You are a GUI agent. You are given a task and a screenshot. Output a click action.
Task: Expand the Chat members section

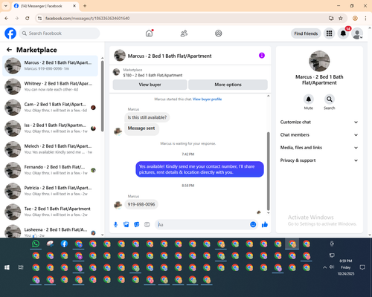(319, 135)
